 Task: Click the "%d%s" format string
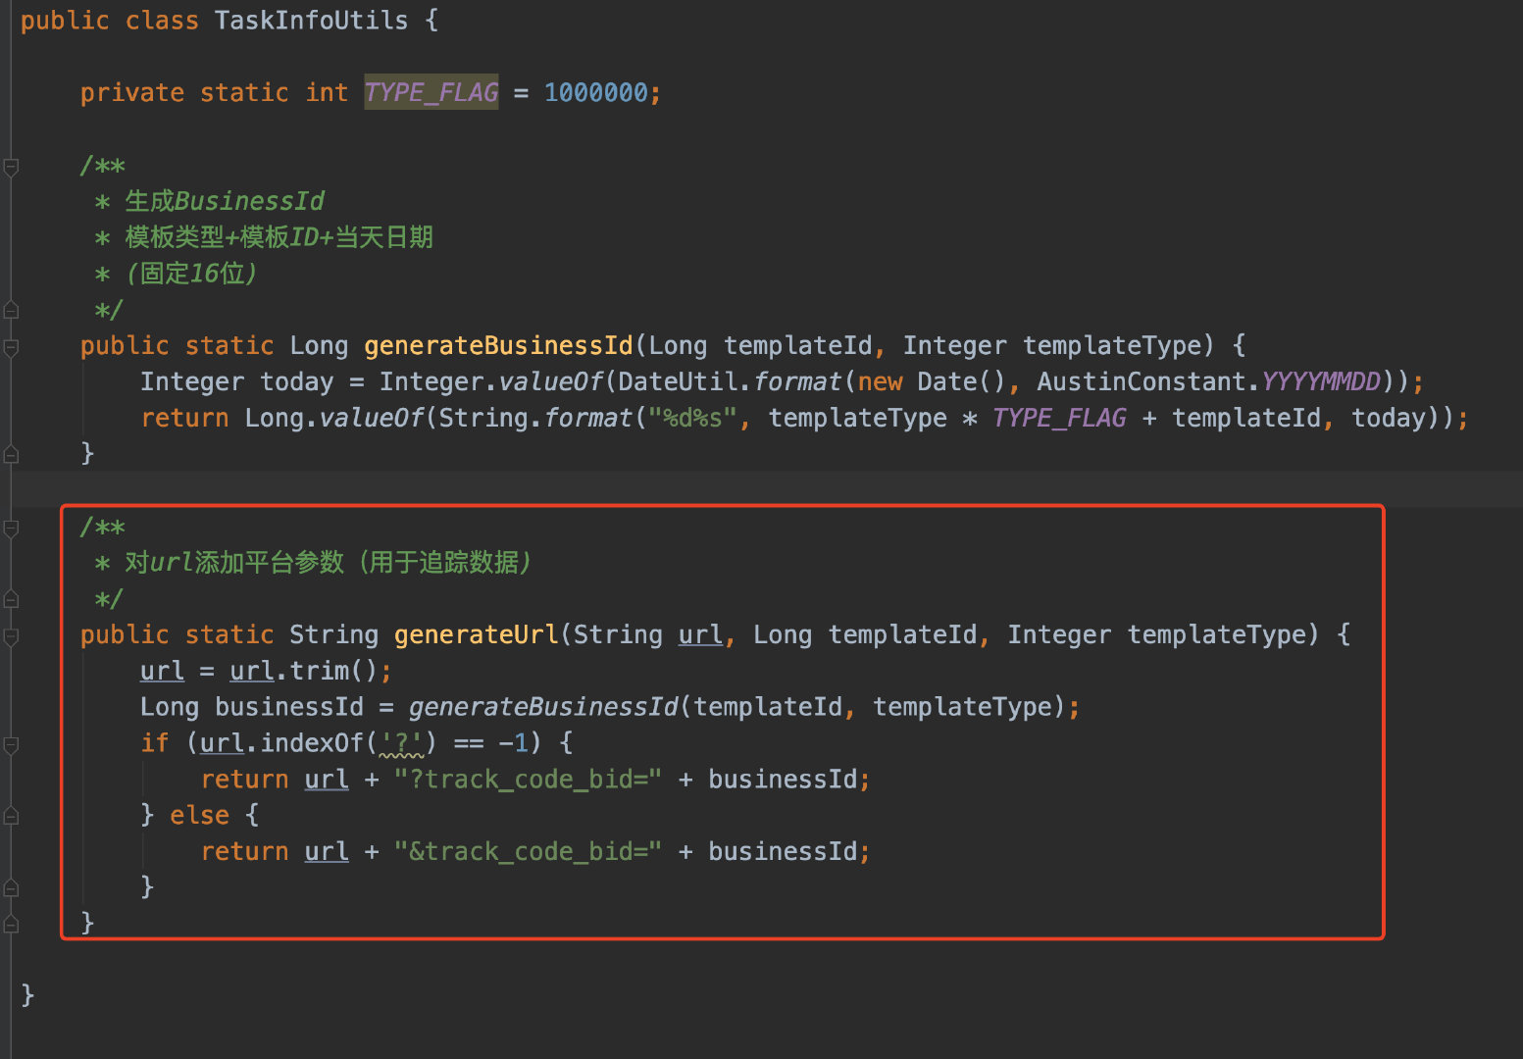692,418
